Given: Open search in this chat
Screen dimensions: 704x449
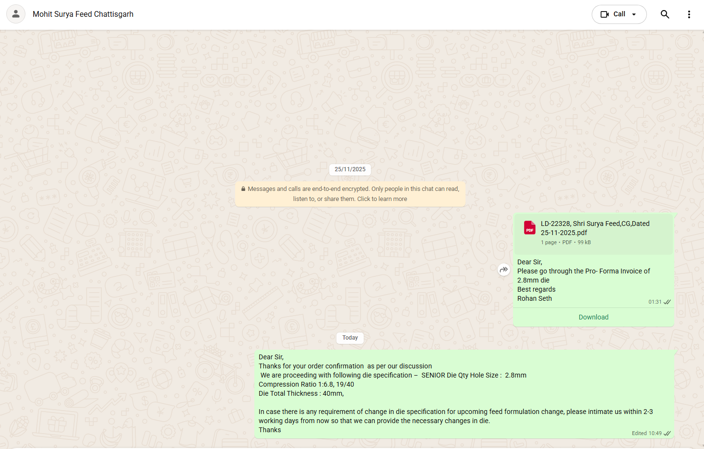Looking at the screenshot, I should [x=665, y=14].
